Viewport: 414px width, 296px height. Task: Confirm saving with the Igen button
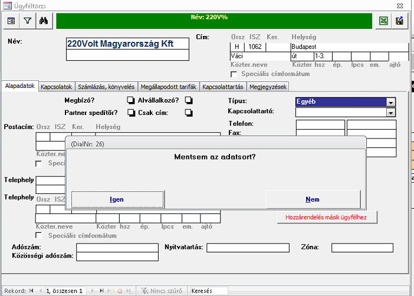coord(117,199)
